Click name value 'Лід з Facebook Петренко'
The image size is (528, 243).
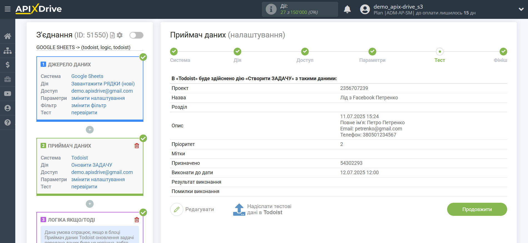[369, 98]
